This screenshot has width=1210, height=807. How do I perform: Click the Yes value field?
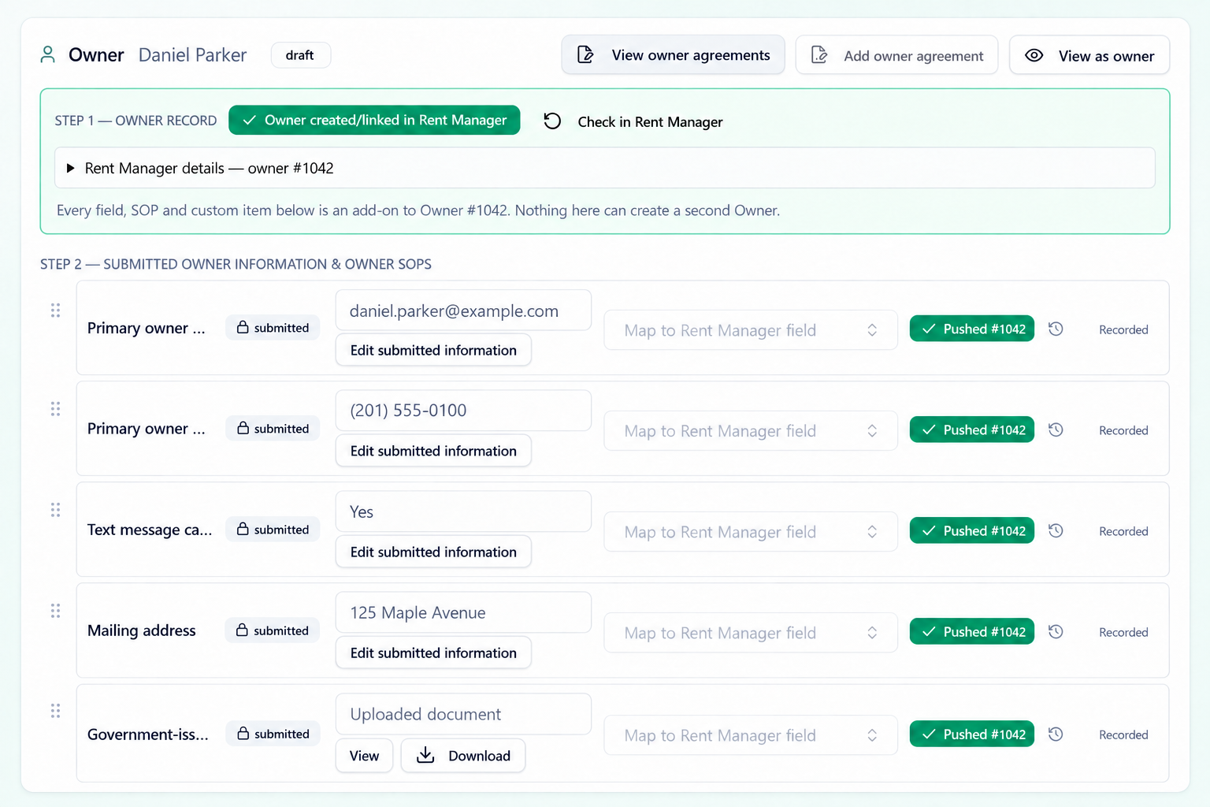click(463, 511)
